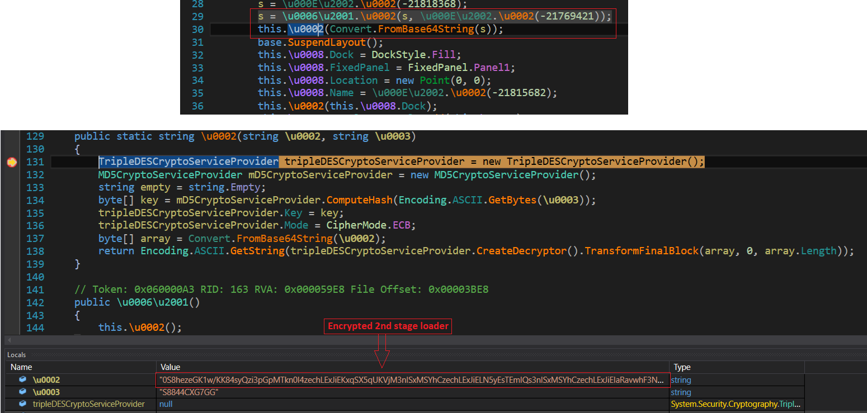The height and width of the screenshot is (413, 867).
Task: Select \u0003 name in Locals list
Action: (46, 392)
